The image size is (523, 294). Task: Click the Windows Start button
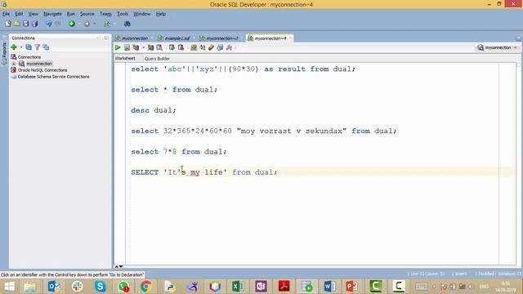9,287
